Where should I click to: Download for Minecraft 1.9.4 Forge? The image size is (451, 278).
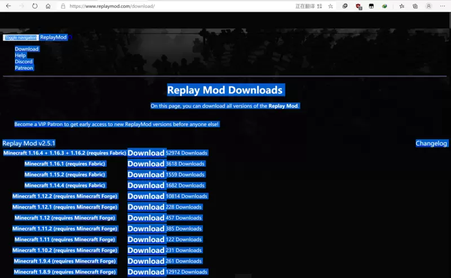click(146, 261)
